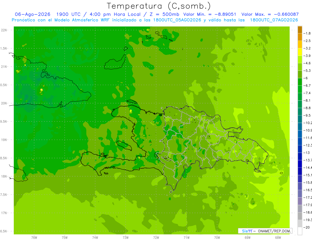This screenshot has height=241, width=312.
Task: Click the '73W' longitude label
Action: click(x=126, y=237)
